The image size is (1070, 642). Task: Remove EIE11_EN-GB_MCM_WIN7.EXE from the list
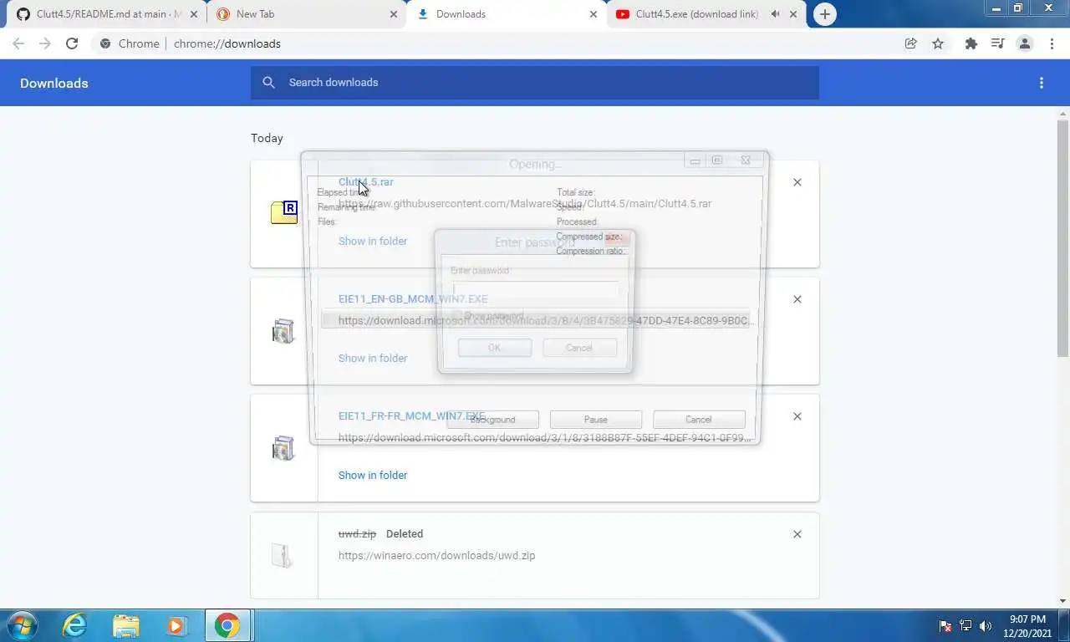[x=797, y=299]
